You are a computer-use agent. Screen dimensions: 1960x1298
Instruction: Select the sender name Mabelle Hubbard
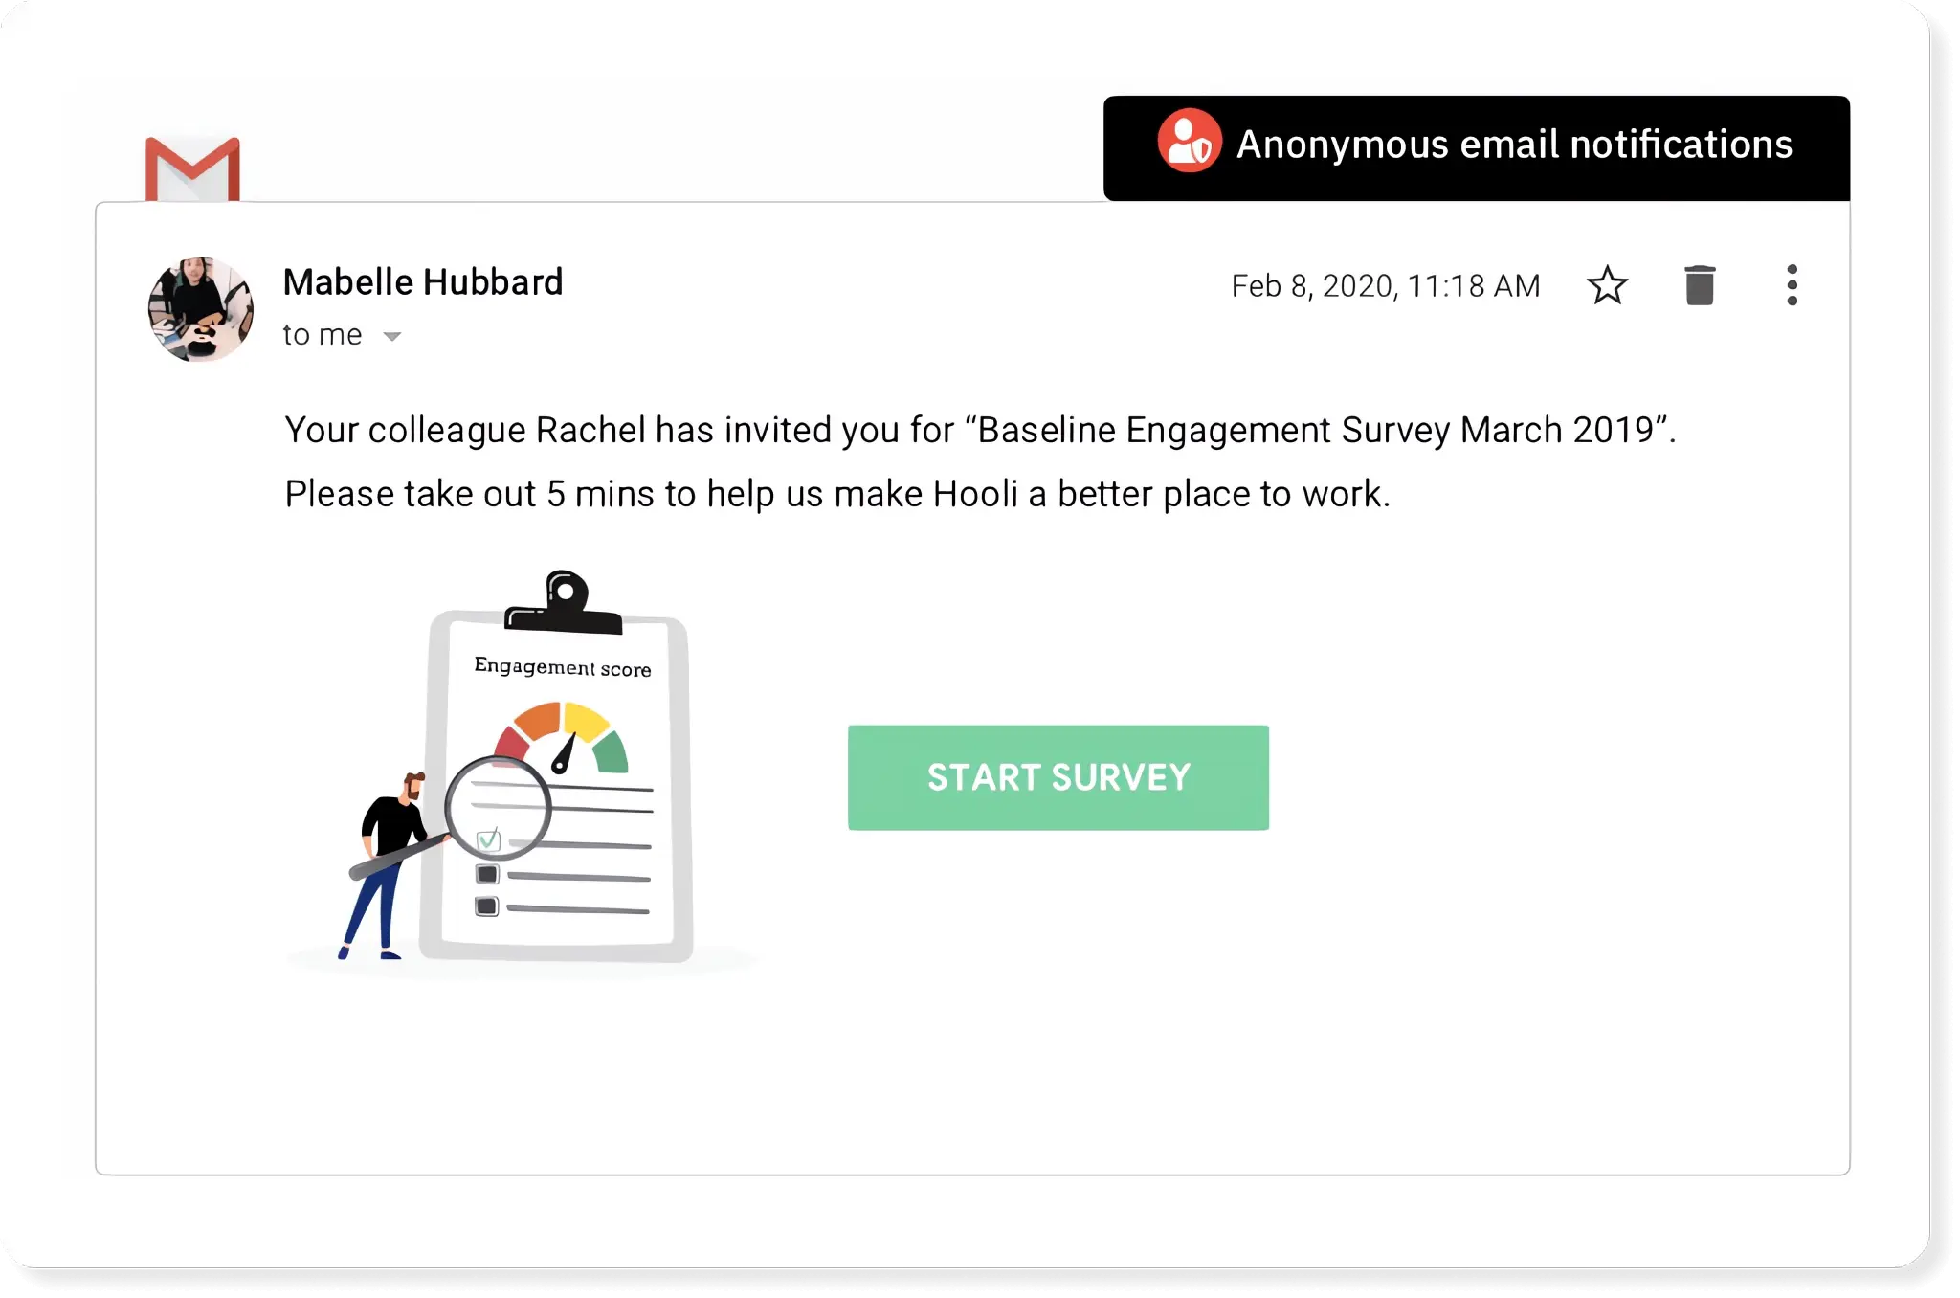point(422,281)
